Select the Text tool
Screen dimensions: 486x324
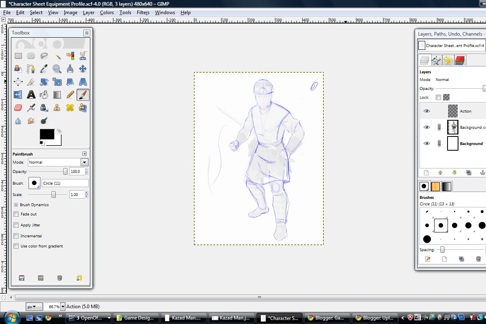coord(31,95)
